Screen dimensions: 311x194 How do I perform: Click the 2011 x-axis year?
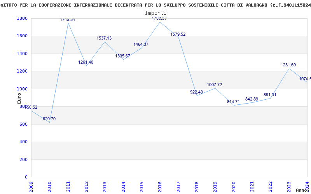coord(68,187)
